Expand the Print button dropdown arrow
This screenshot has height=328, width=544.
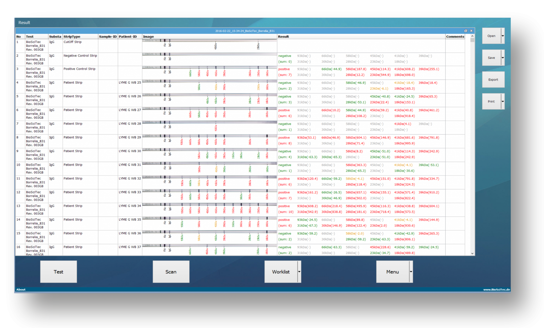[503, 101]
